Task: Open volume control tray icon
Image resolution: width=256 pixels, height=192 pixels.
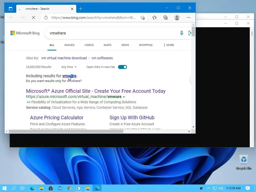Action: pos(220,188)
